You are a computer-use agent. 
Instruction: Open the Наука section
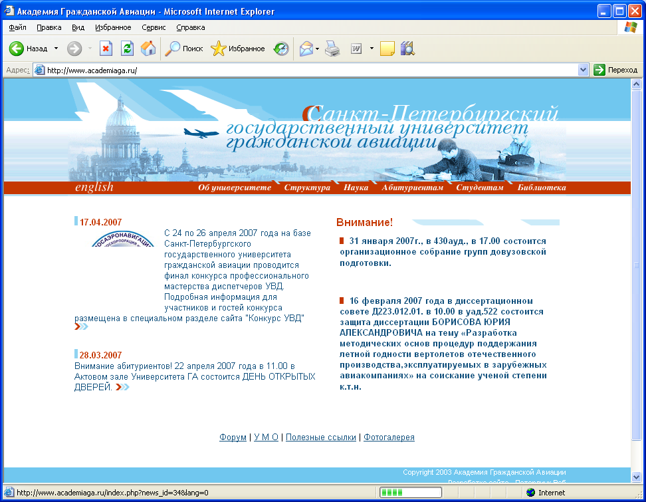click(356, 188)
